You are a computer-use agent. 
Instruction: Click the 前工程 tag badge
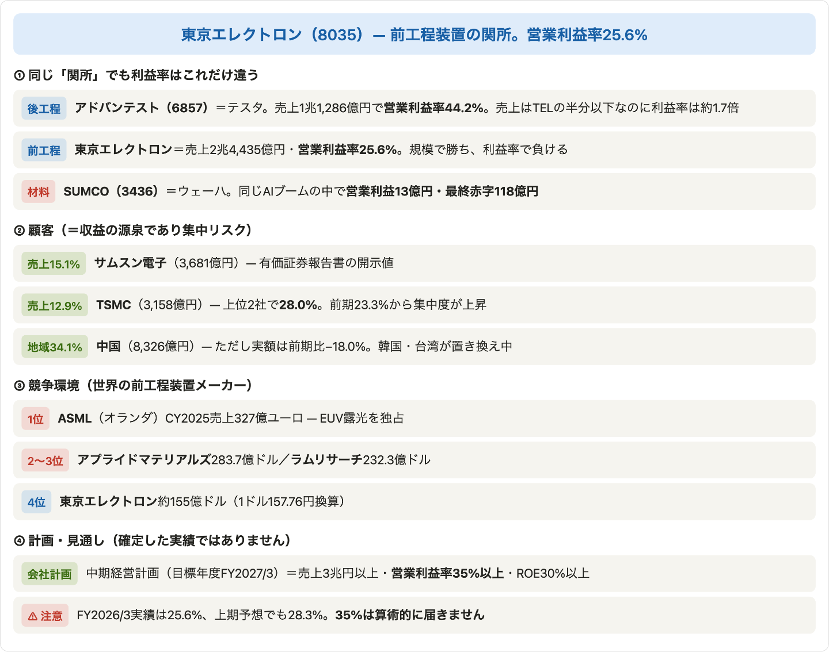[x=44, y=150]
